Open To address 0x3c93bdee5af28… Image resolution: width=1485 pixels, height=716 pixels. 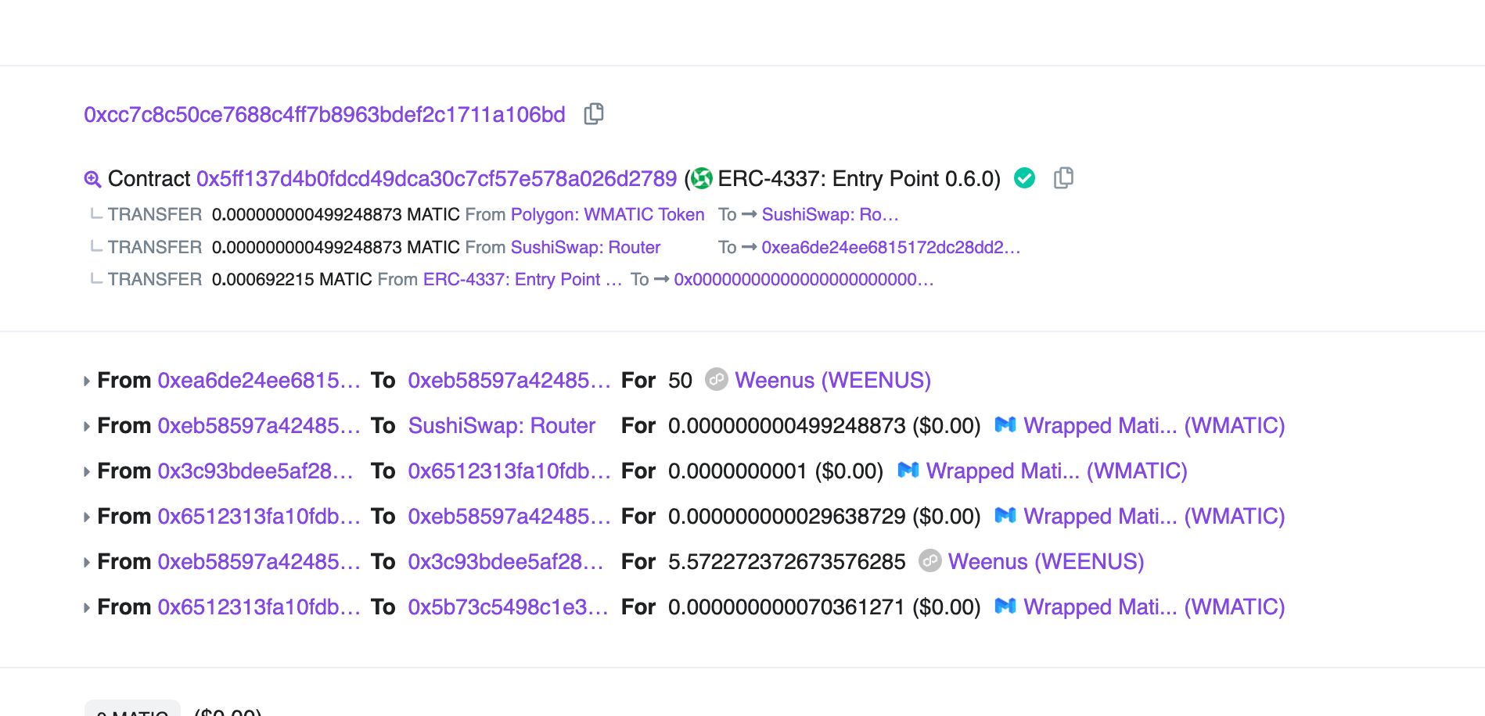point(506,561)
